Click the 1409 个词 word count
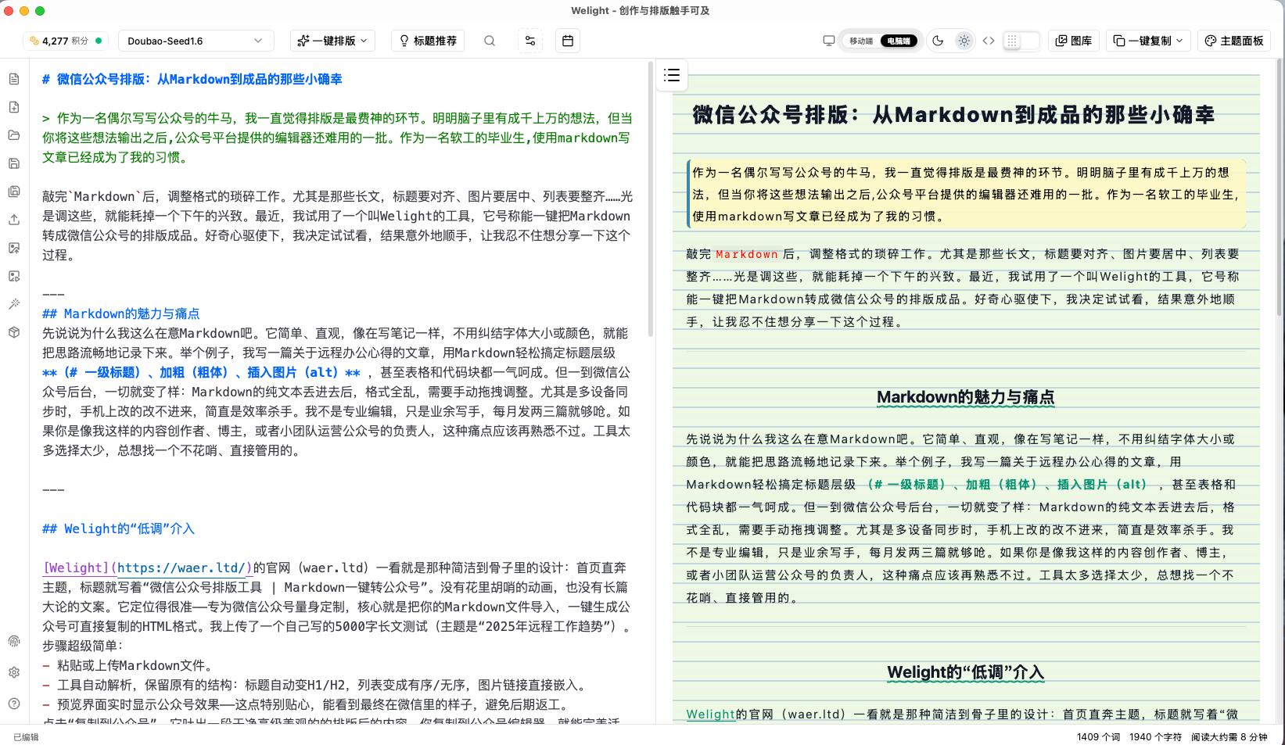The width and height of the screenshot is (1285, 745). click(x=1098, y=736)
